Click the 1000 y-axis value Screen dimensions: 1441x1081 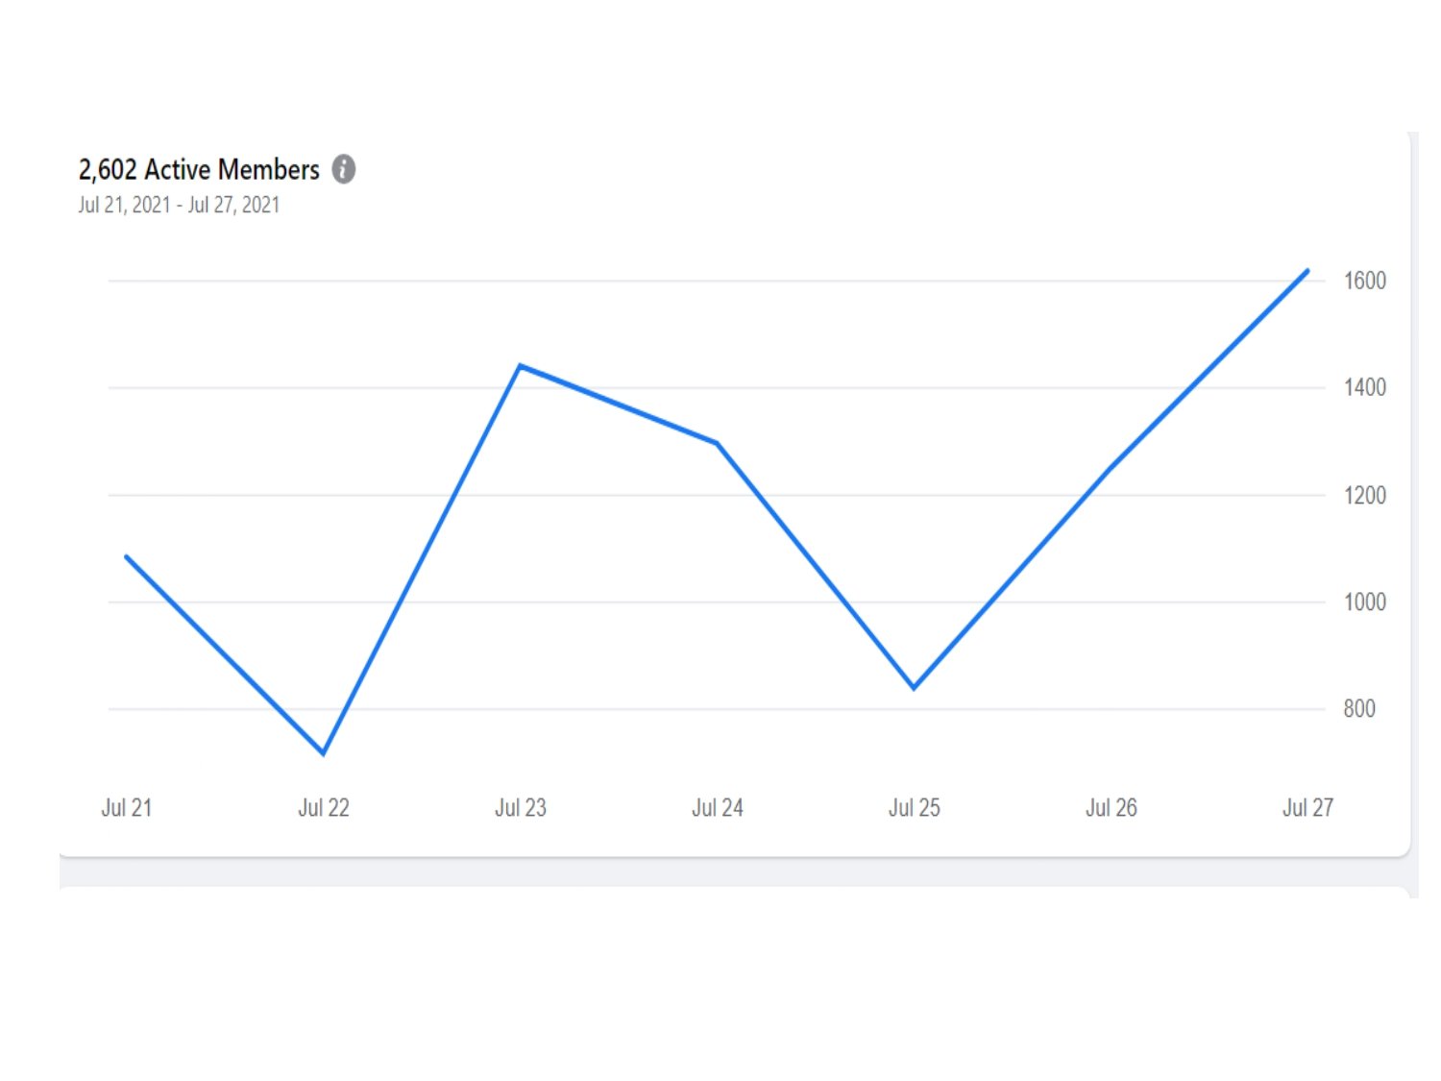(x=1364, y=602)
